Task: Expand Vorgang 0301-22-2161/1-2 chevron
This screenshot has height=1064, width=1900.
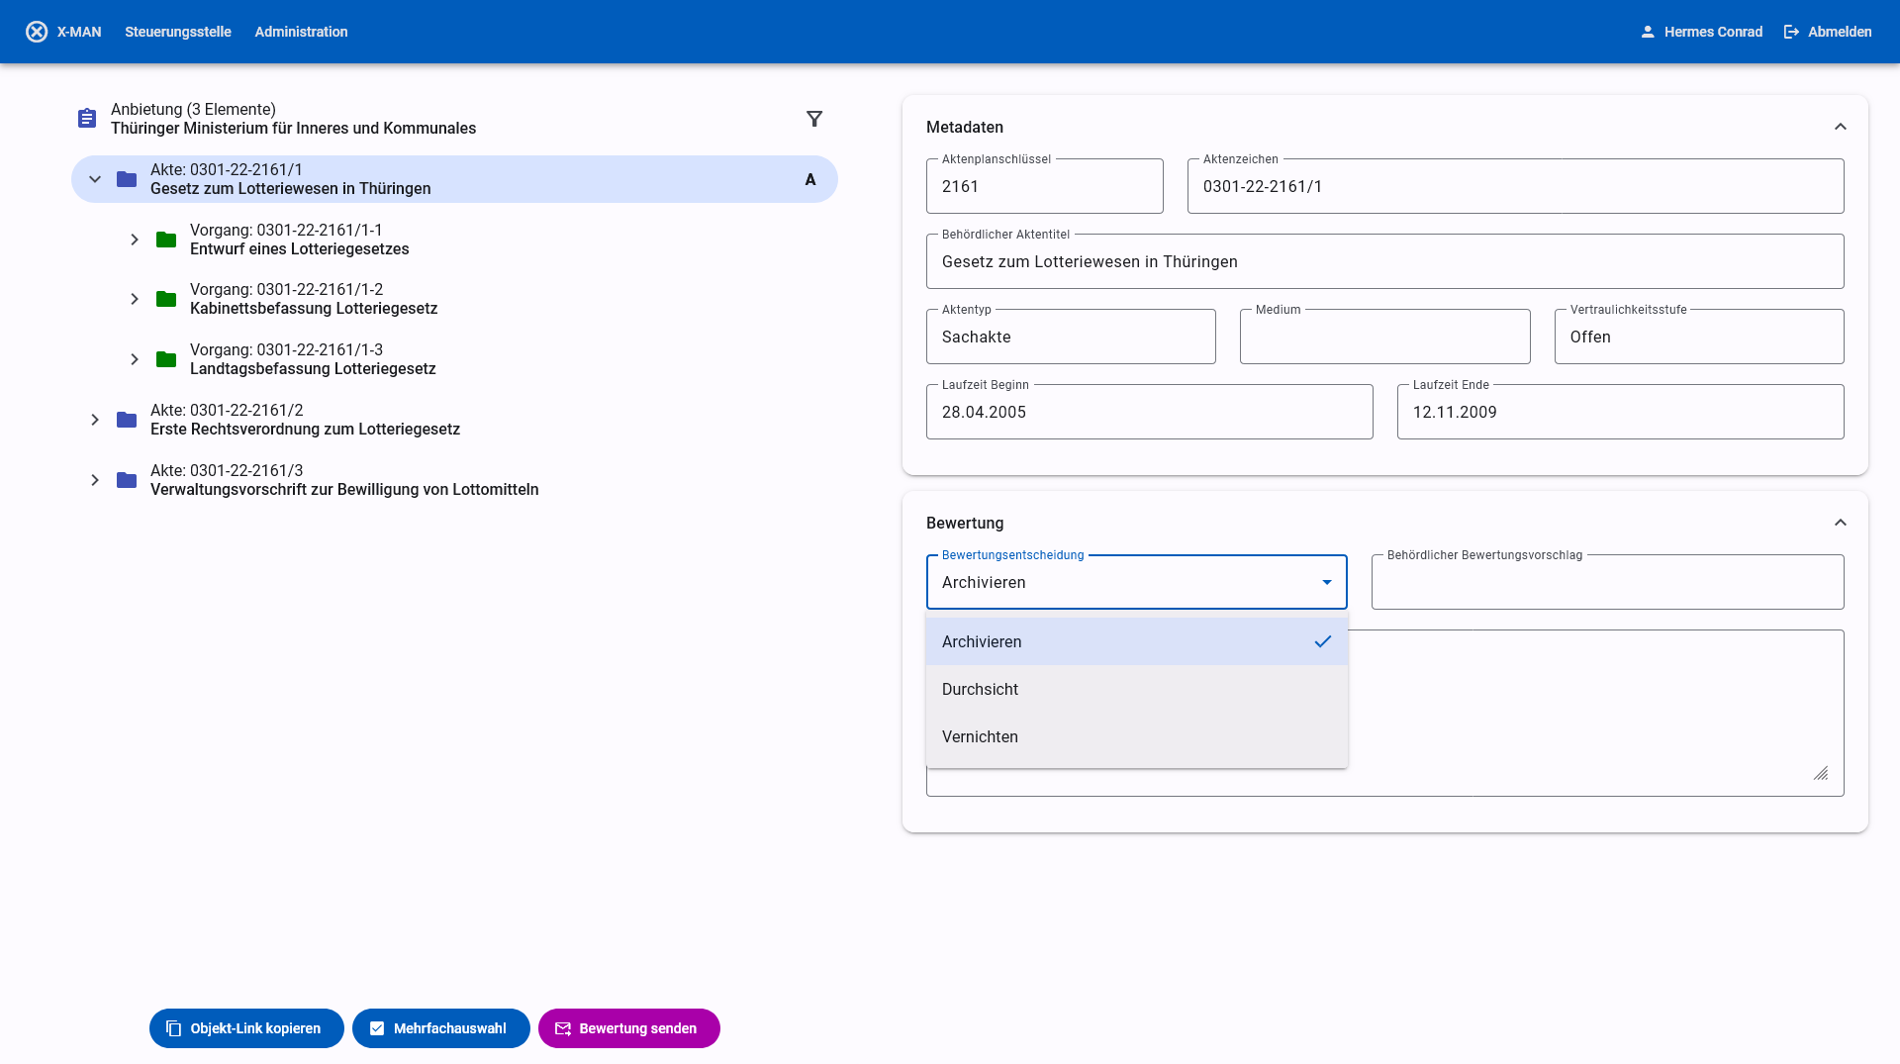Action: click(135, 299)
